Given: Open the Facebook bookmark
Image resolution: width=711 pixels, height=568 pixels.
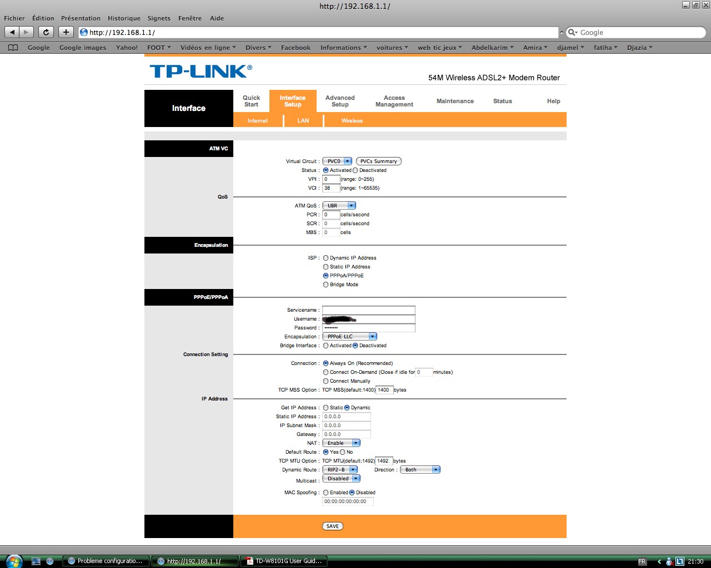Looking at the screenshot, I should click(296, 48).
